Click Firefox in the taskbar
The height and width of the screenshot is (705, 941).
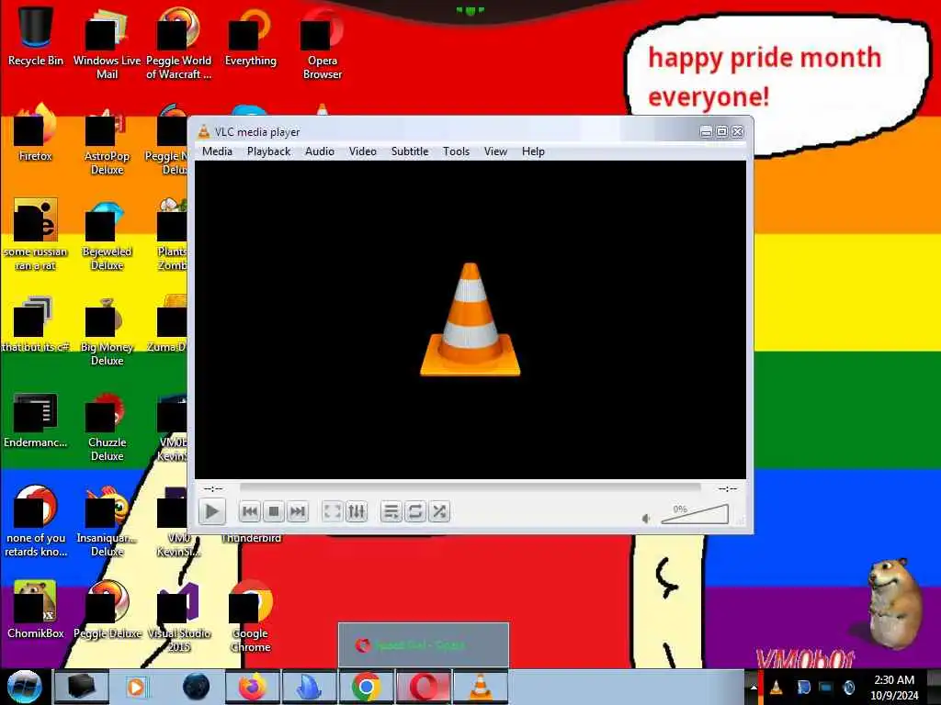point(253,687)
